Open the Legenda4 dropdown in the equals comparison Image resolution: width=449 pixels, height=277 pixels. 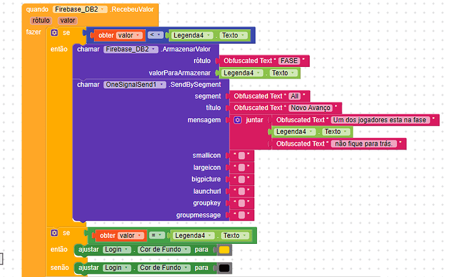[194, 236]
